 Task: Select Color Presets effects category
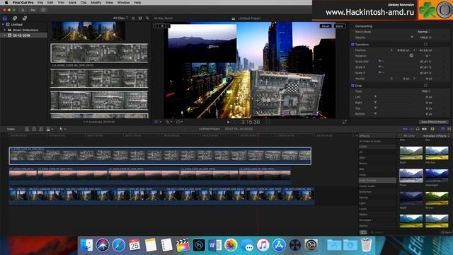click(377, 181)
